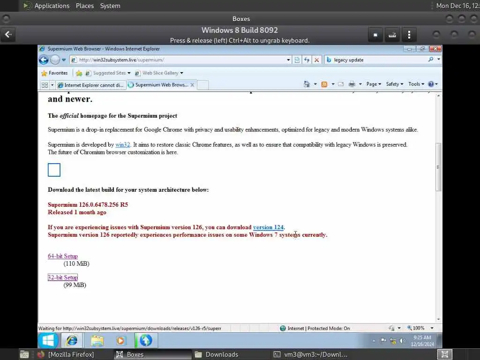The image size is (480, 360).
Task: Download the 32-bit Setup link
Action: (x=63, y=277)
